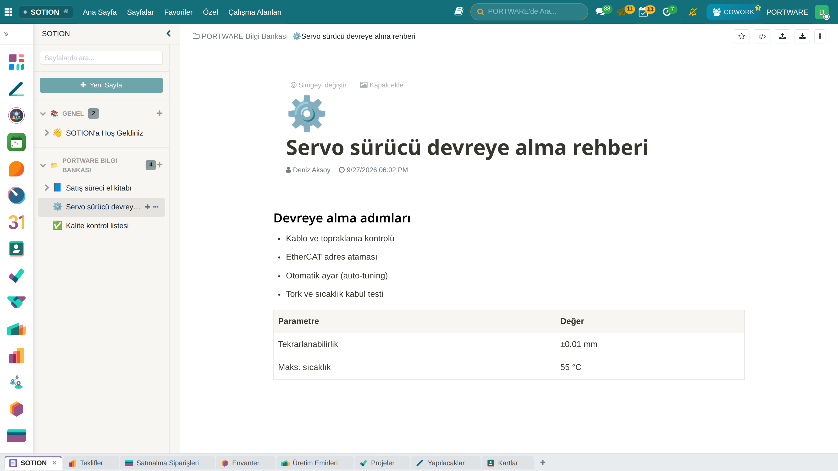Expand the left icon rail with double chevron
Screen dimensions: 838x471
click(x=6, y=34)
